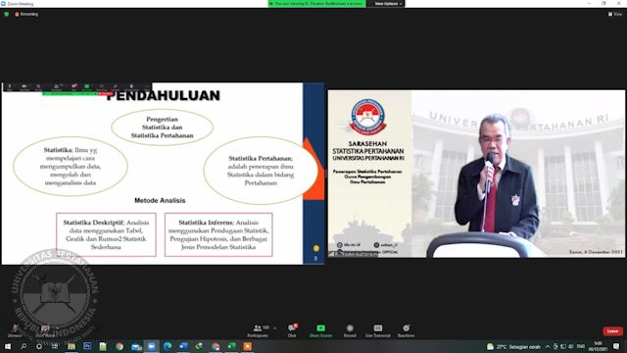Open Google Chrome from the taskbar
Screen dimensions: 627x353
pyautogui.click(x=120, y=346)
